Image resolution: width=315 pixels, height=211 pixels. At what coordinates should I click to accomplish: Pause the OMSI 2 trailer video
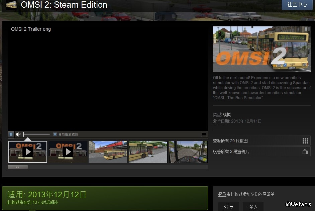coord(11,134)
